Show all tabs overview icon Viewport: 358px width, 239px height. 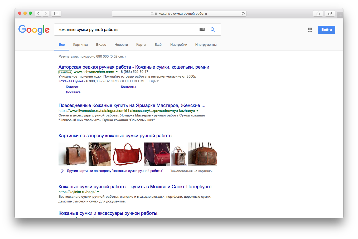[330, 13]
